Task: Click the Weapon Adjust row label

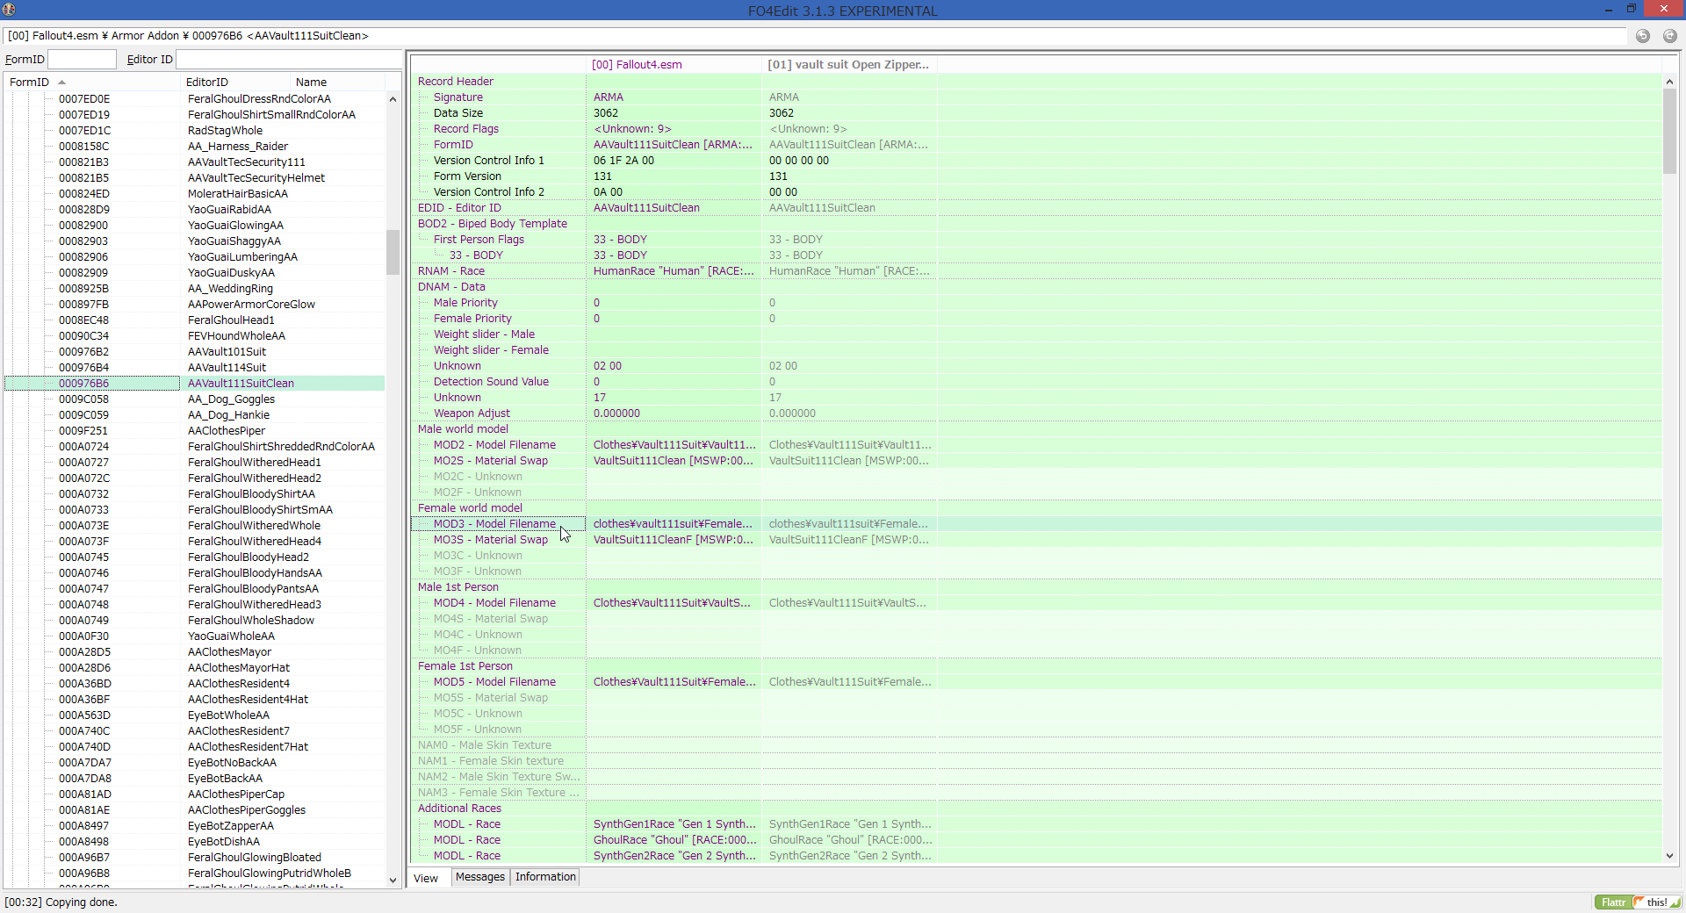Action: (472, 413)
